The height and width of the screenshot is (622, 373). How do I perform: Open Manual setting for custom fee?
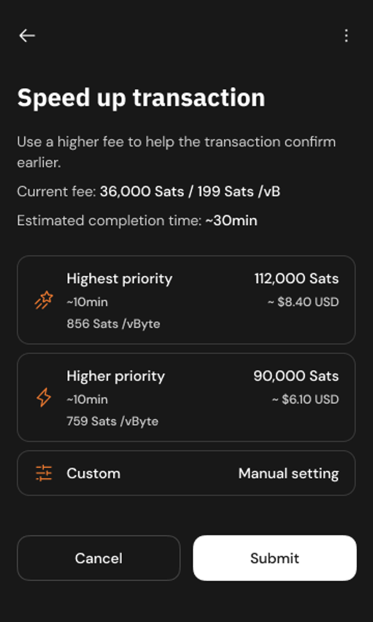click(288, 473)
